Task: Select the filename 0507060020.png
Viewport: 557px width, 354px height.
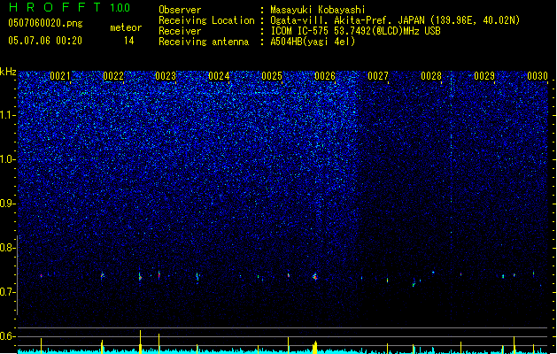Action: (45, 23)
